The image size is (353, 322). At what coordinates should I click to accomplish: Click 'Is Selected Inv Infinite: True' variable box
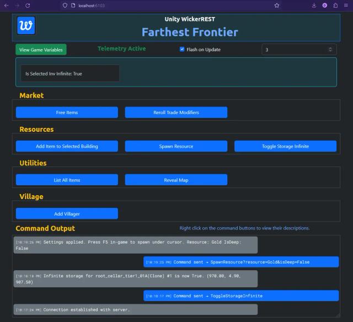click(x=70, y=73)
